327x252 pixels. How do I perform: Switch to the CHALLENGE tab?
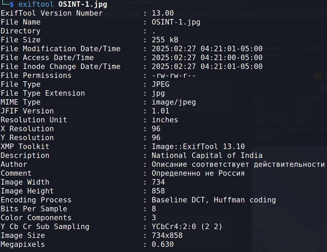(x=271, y=48)
